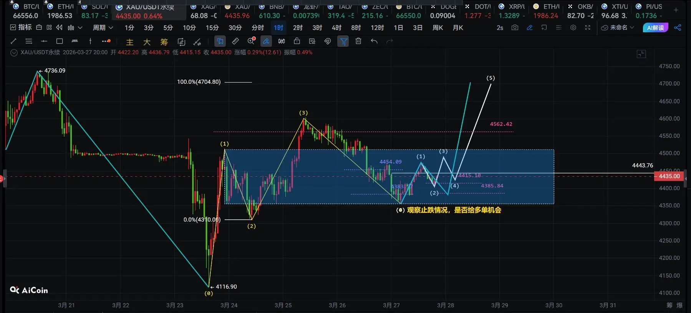
Task: Choose the vertical marker drawing tool
Action: [x=90, y=41]
